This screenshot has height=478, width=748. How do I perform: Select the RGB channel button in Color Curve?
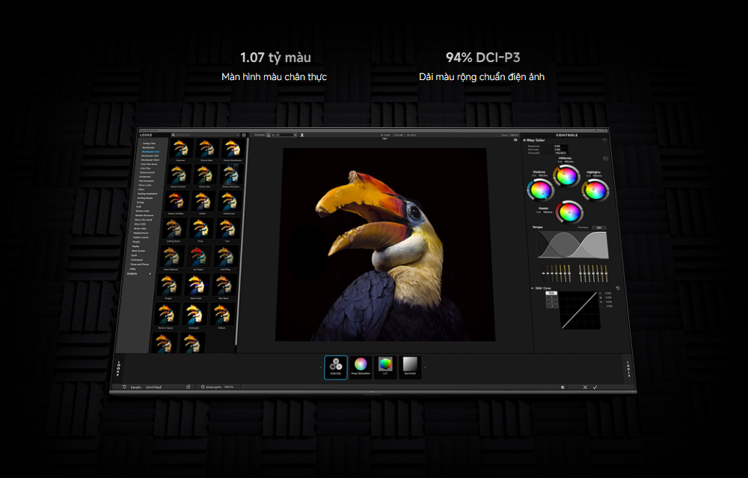(x=551, y=293)
